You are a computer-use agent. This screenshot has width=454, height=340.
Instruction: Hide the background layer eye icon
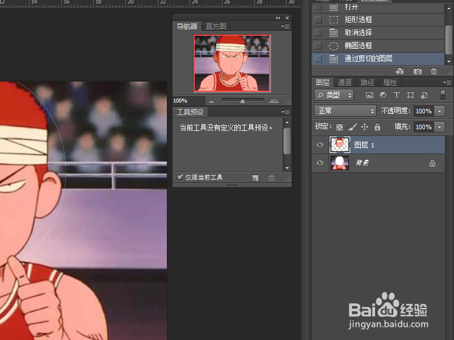(x=320, y=163)
